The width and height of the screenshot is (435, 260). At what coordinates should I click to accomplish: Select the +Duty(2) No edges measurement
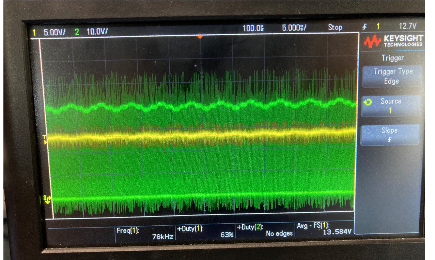265,230
